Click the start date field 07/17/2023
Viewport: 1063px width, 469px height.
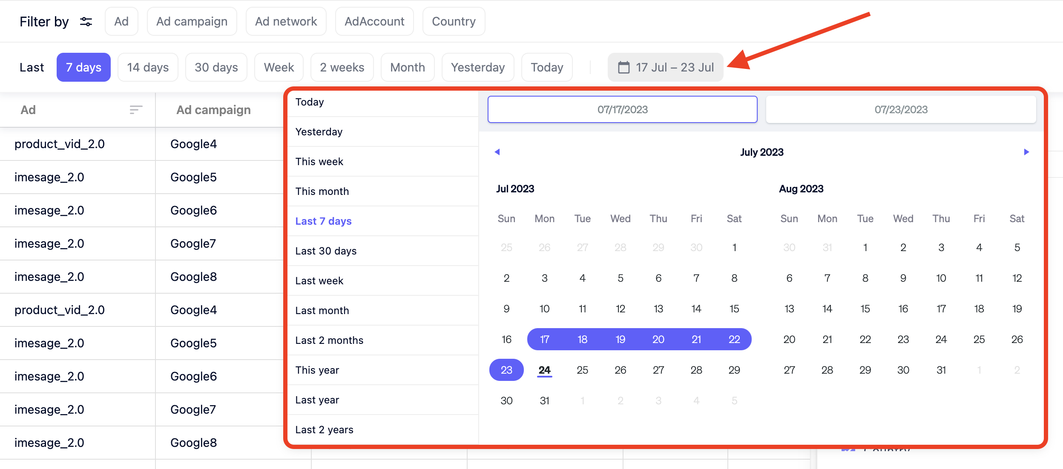click(x=622, y=109)
